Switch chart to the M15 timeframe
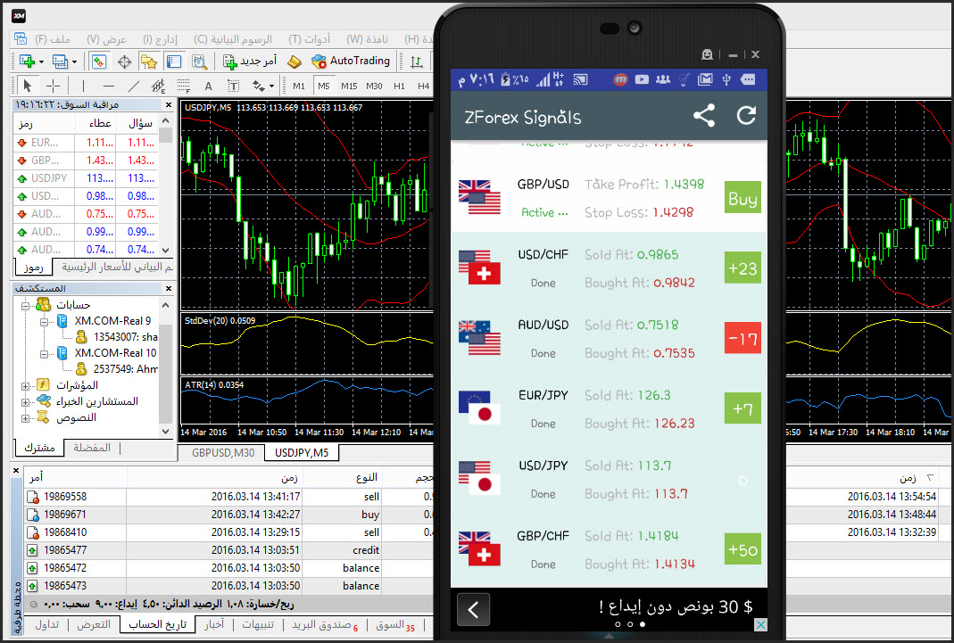This screenshot has width=954, height=643. 349,86
